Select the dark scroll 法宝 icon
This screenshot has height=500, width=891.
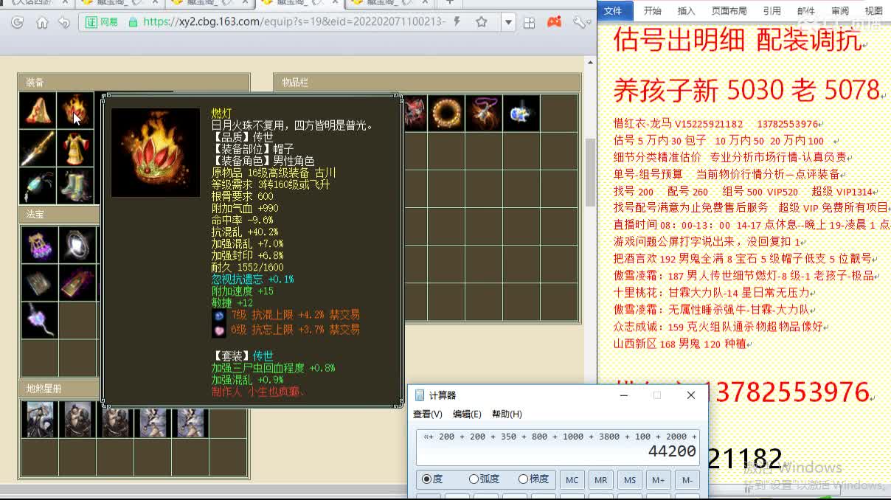coord(38,282)
